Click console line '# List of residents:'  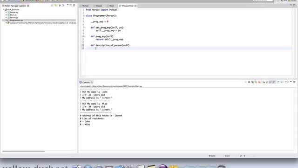click(x=92, y=119)
